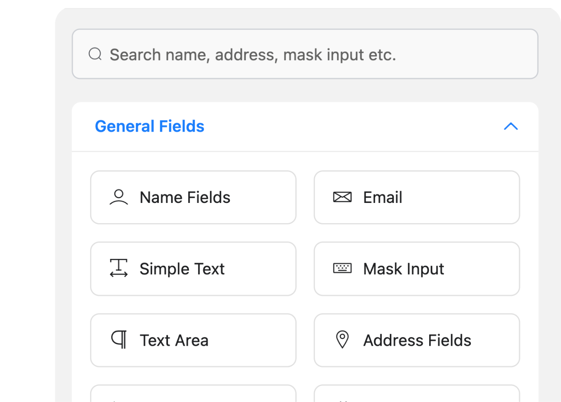The width and height of the screenshot is (561, 402).
Task: Select the Text Area field
Action: (193, 340)
